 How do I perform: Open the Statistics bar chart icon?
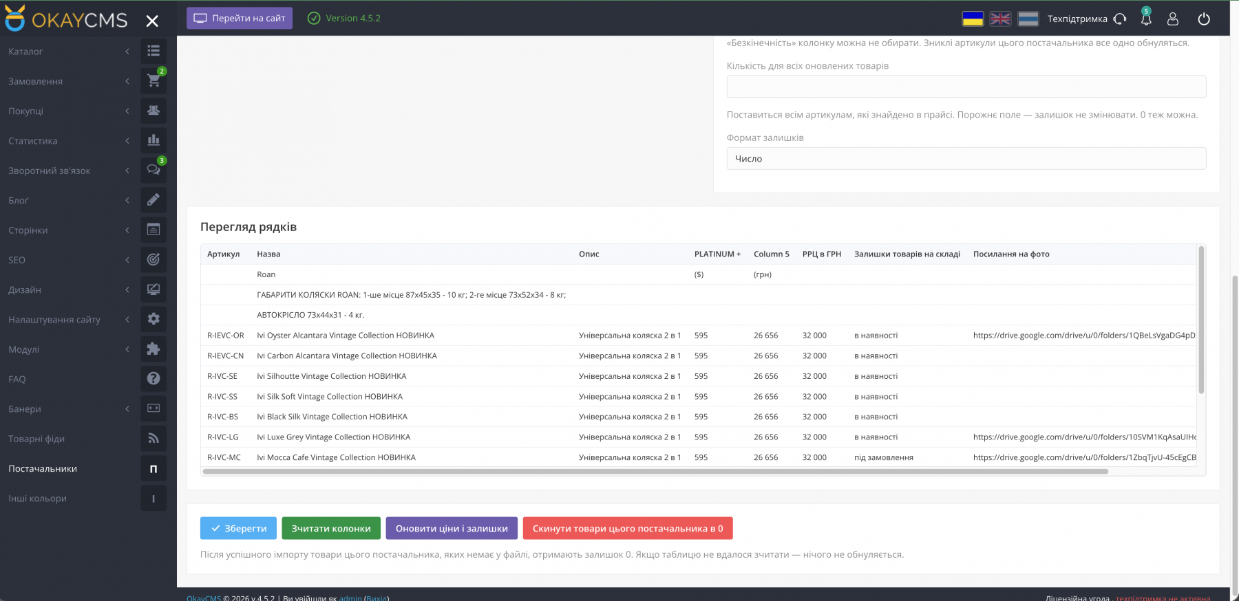153,140
